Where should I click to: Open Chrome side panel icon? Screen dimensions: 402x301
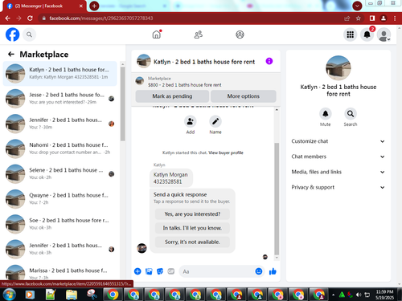(372, 18)
